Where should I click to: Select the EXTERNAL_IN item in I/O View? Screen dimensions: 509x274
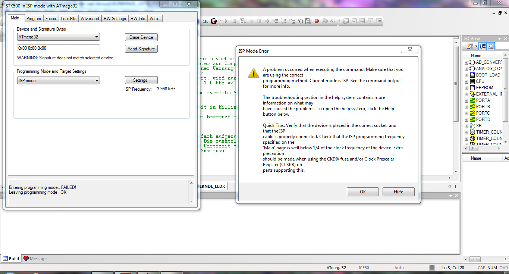tap(489, 94)
